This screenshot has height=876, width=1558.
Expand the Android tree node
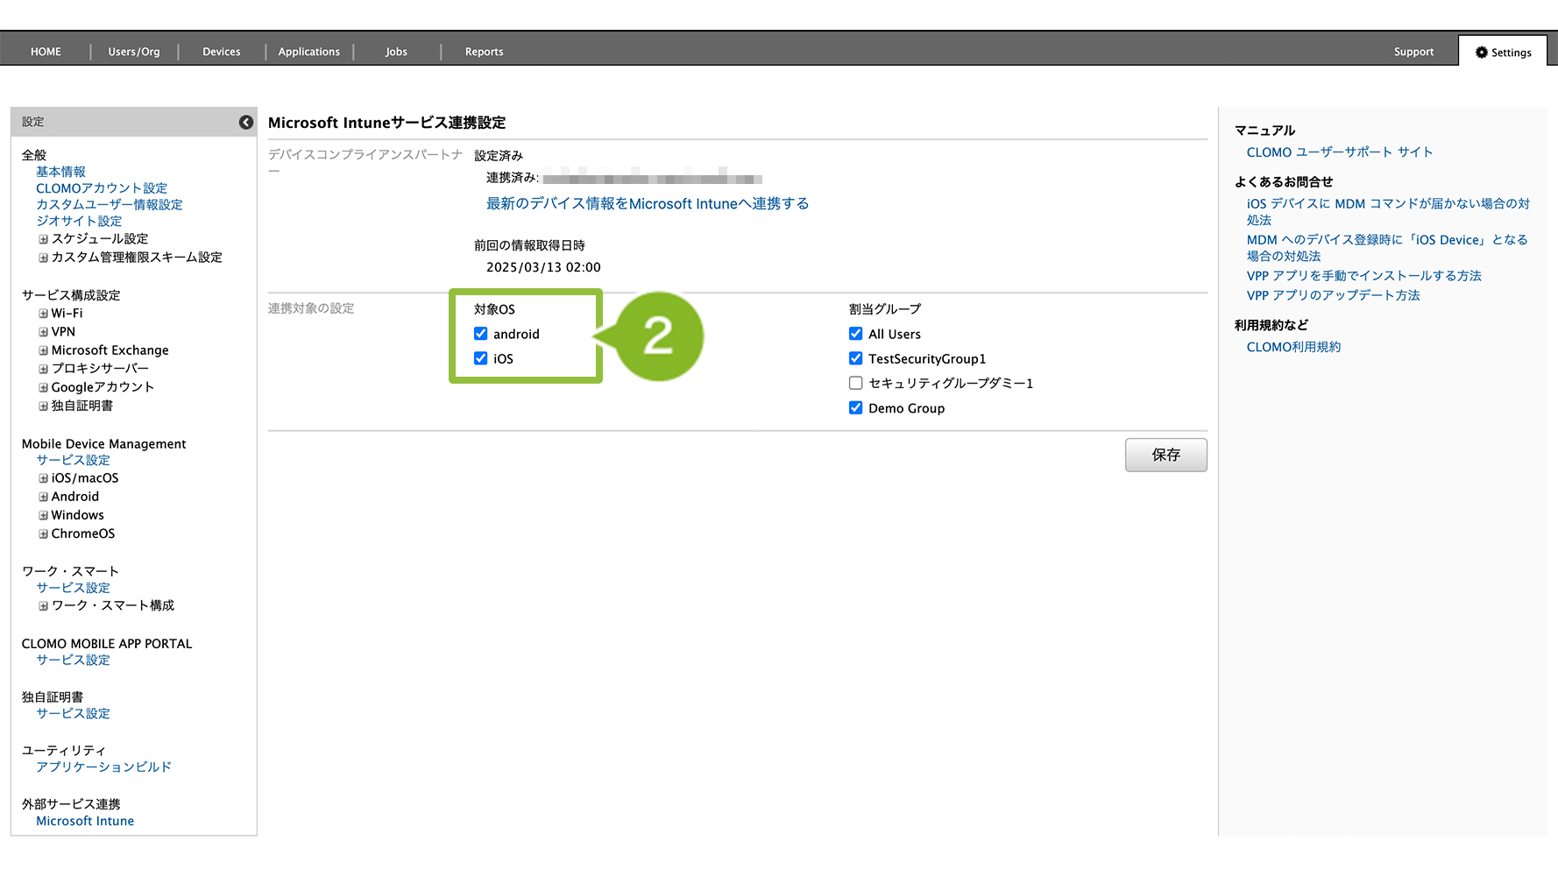43,497
